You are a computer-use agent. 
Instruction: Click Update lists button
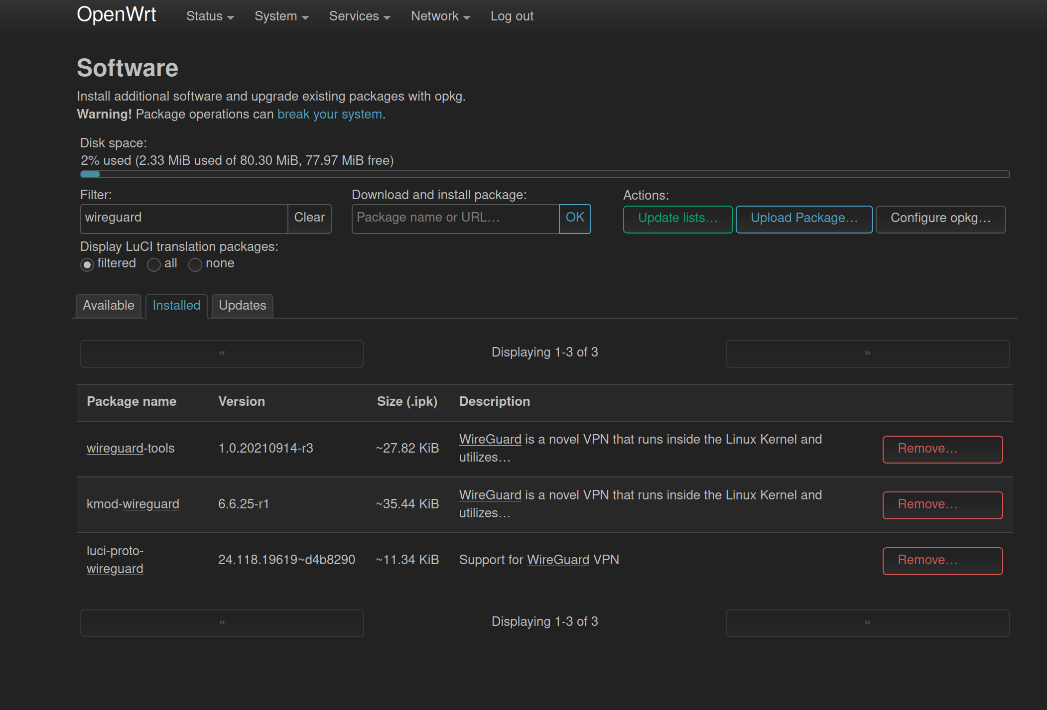point(678,220)
